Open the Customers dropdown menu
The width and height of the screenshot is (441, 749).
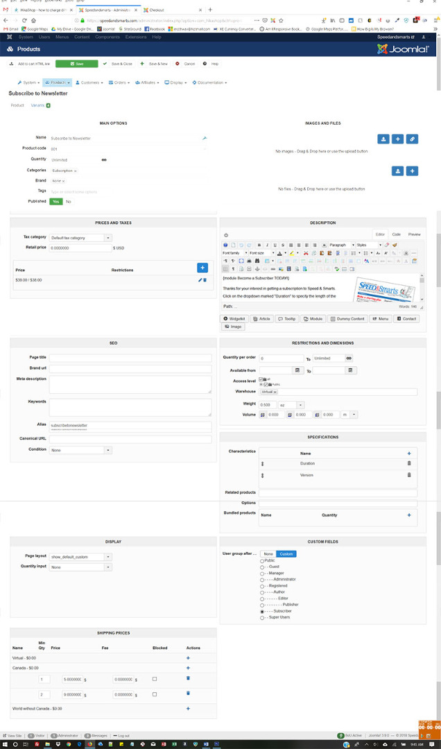[89, 83]
